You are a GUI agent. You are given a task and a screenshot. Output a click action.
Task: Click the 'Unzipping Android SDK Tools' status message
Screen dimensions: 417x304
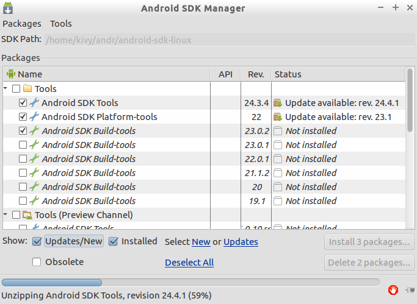(x=106, y=295)
